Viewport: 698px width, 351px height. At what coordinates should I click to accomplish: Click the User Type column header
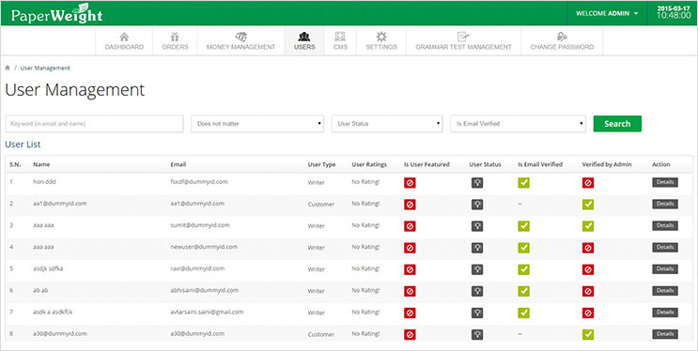point(321,164)
